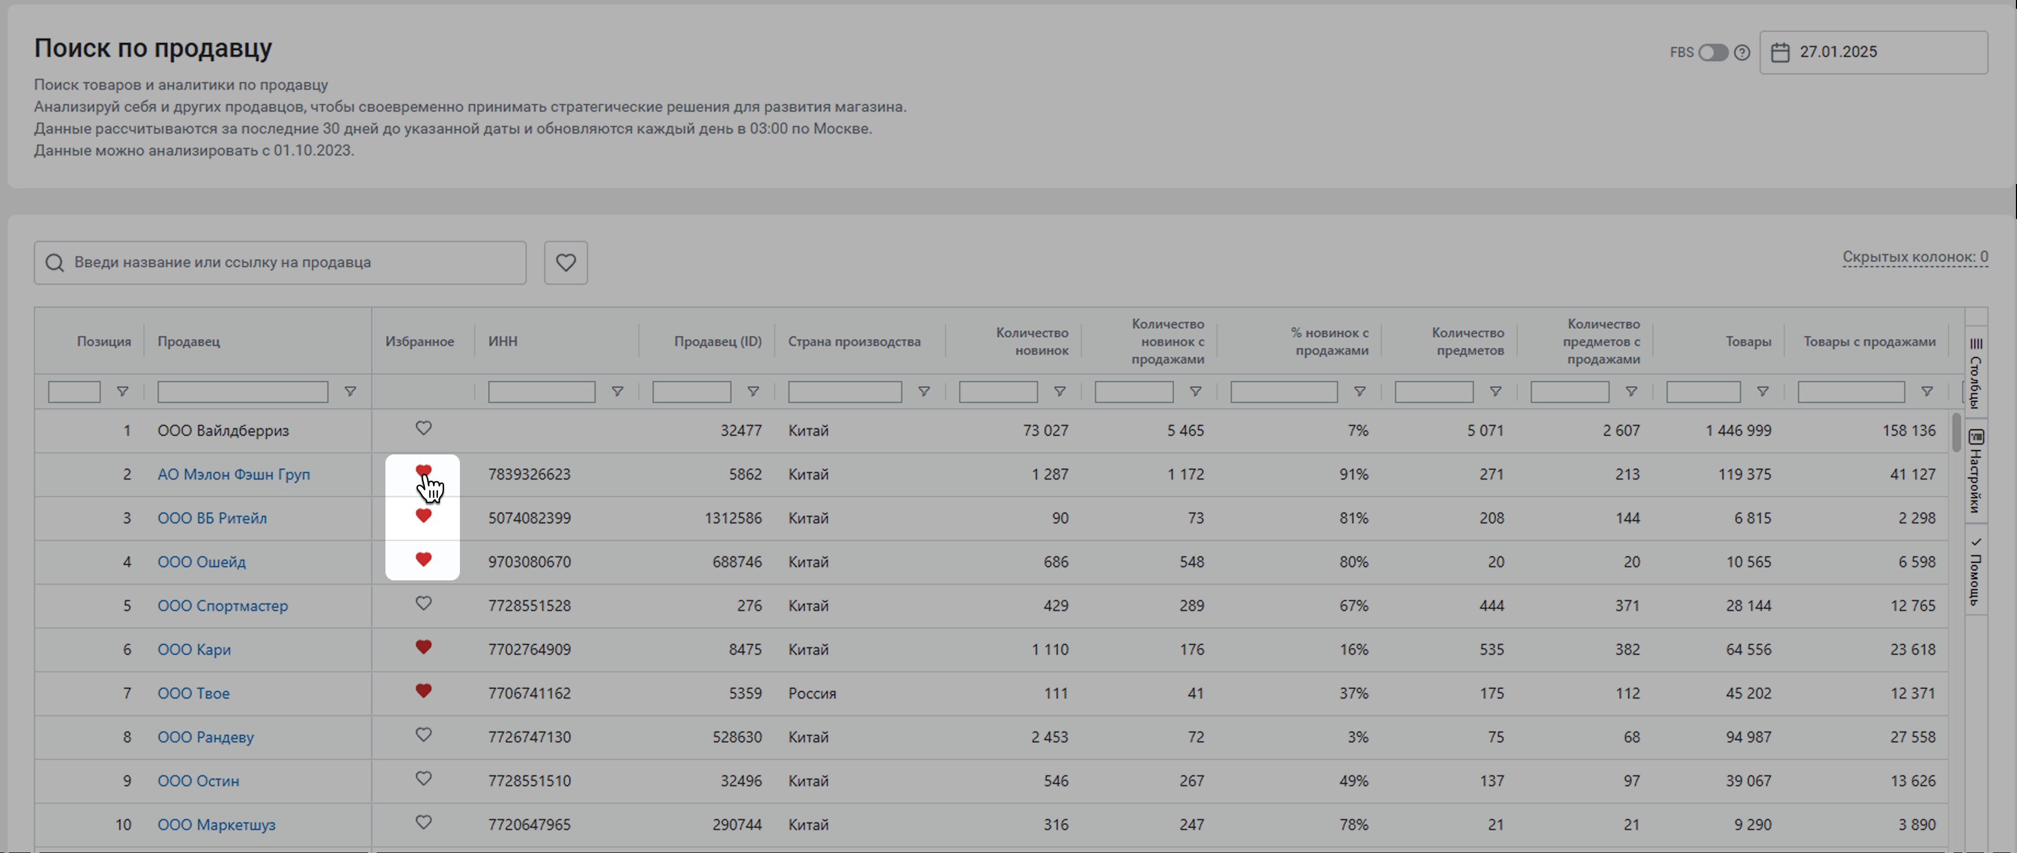The image size is (2017, 853).
Task: Open seller ООО Маркетшуз
Action: pos(217,826)
